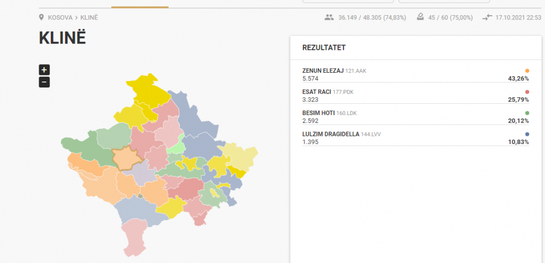Screen dimensions: 545x263
Task: Click the 121.AAK party label
Action: [355, 71]
